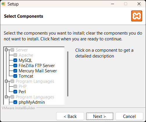
Task: Click the Setup installer title bar icon
Action: tap(3, 4)
